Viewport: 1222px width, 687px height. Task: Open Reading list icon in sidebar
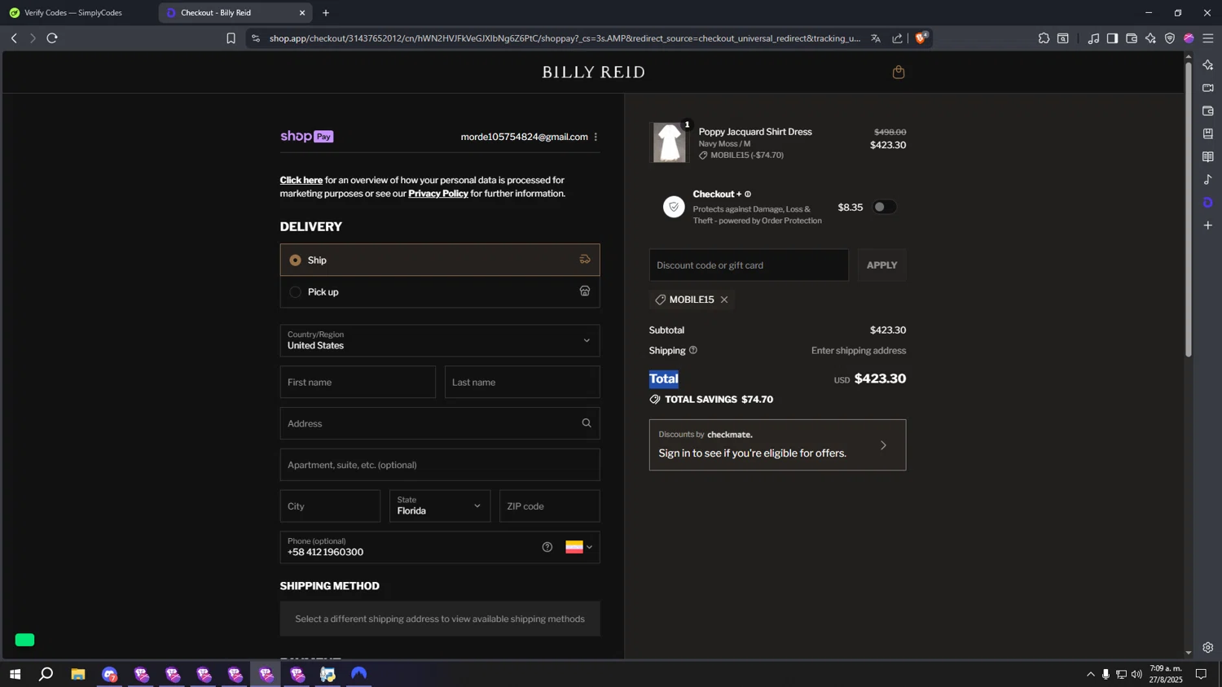(1208, 156)
